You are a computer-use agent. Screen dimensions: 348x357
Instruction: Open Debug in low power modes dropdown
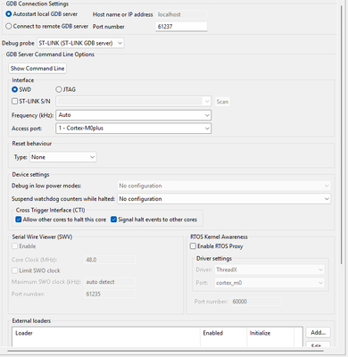[224, 186]
